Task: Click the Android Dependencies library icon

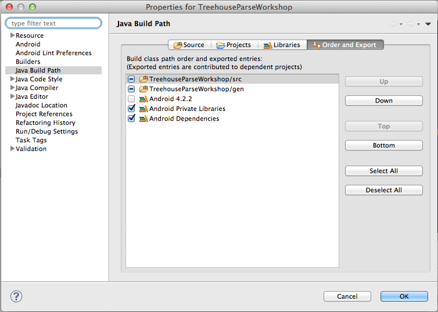Action: 143,119
